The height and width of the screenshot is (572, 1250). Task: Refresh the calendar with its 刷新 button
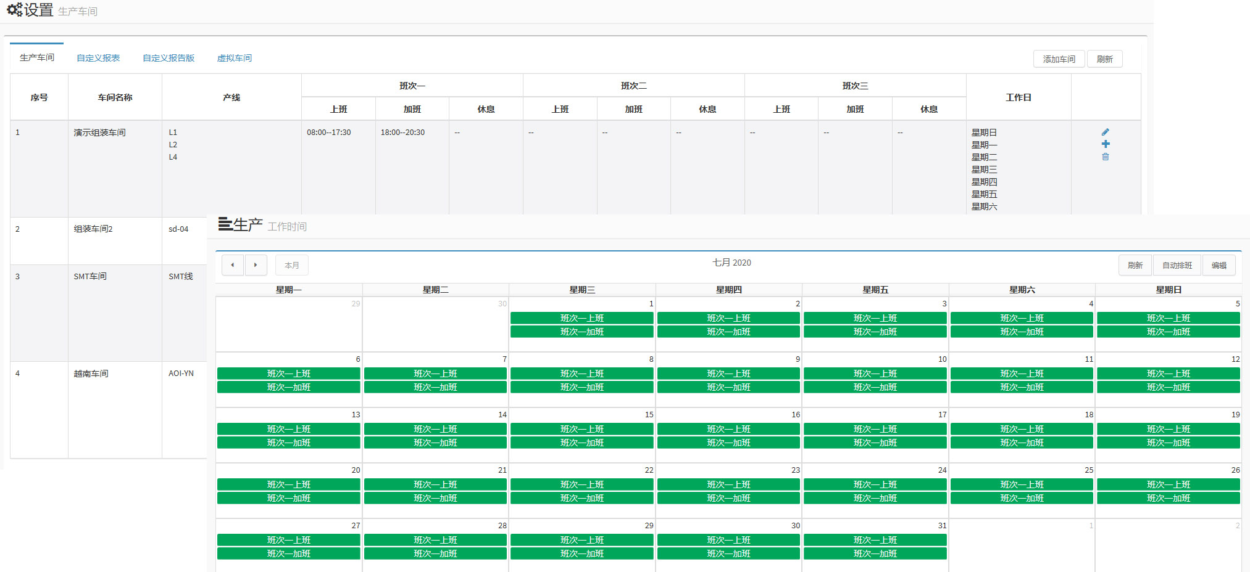(x=1135, y=265)
